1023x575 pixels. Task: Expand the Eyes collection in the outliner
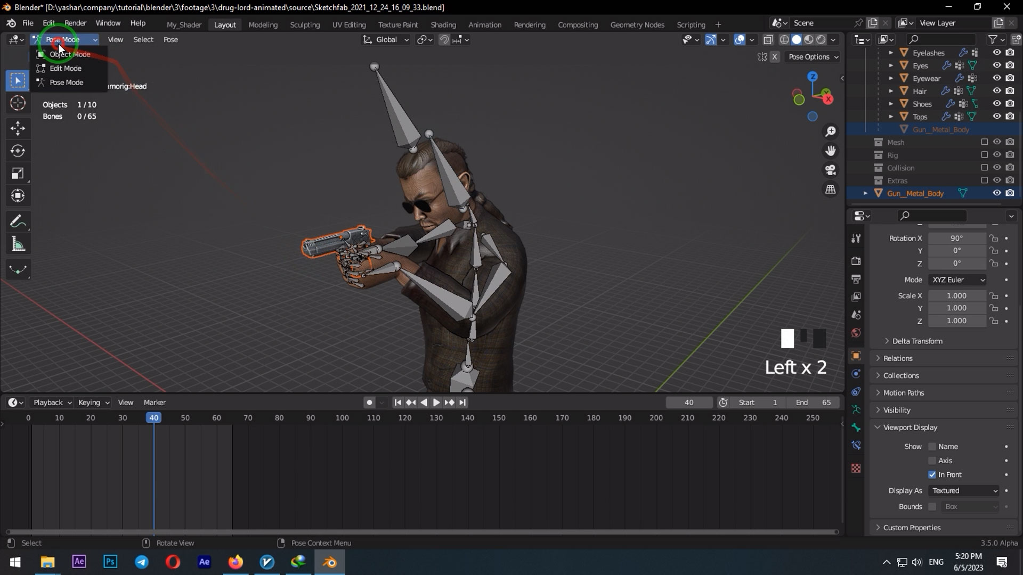coord(891,65)
